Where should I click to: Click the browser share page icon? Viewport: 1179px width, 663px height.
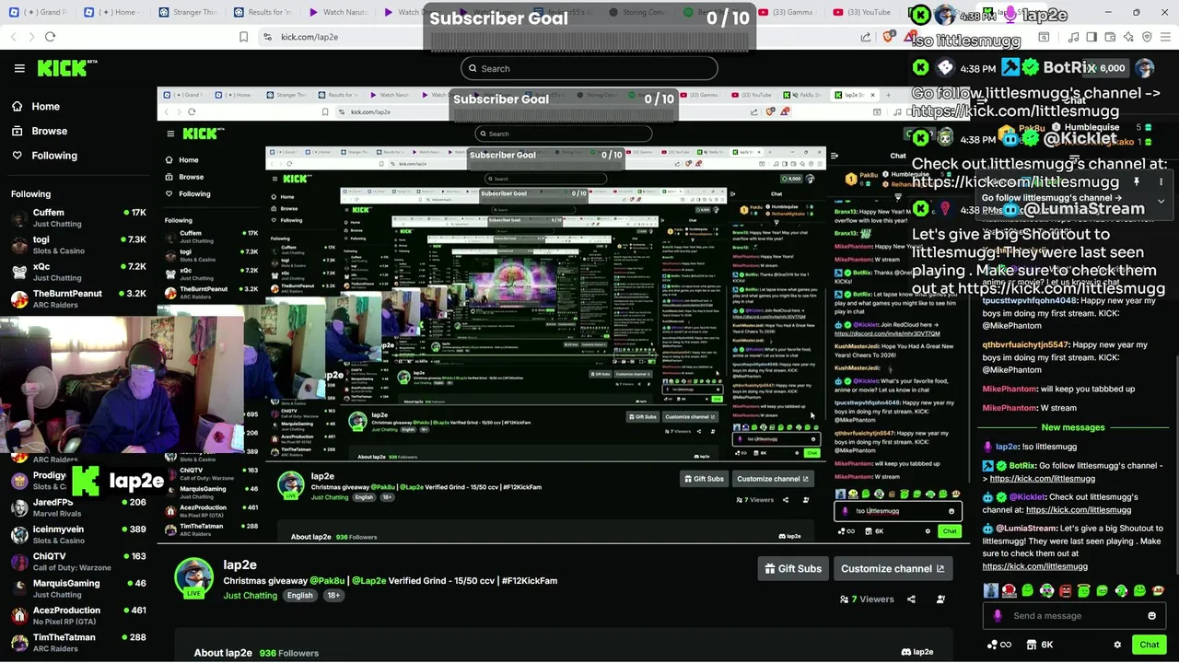(866, 37)
